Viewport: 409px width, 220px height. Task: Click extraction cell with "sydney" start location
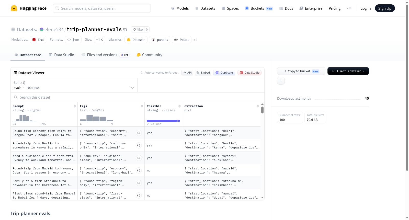pos(221,158)
